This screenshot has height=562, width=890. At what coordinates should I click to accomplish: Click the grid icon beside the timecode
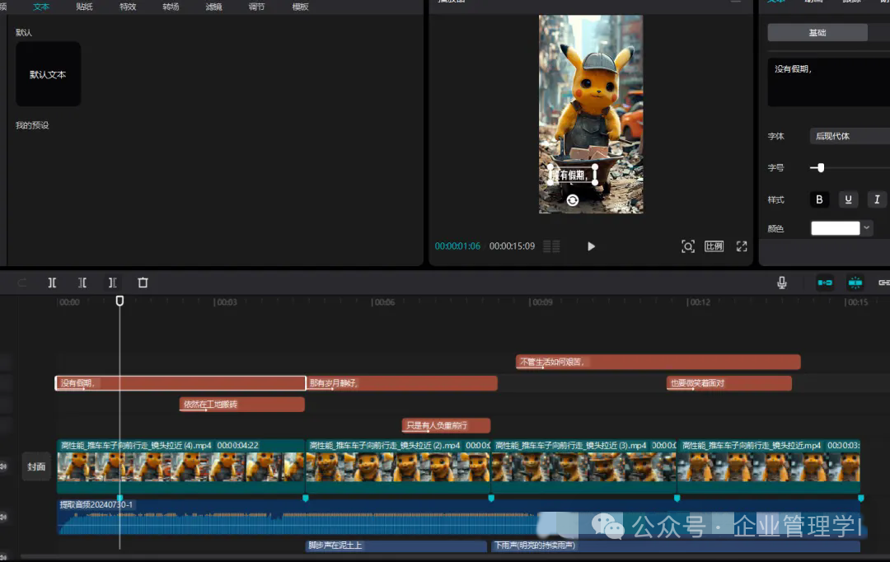click(x=551, y=246)
